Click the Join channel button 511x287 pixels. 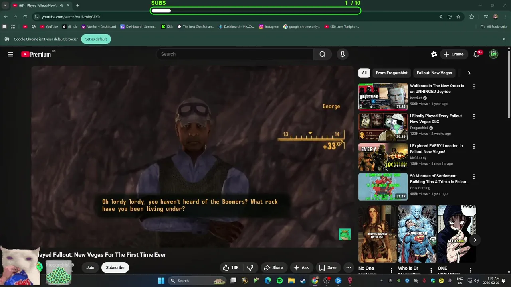pyautogui.click(x=90, y=267)
